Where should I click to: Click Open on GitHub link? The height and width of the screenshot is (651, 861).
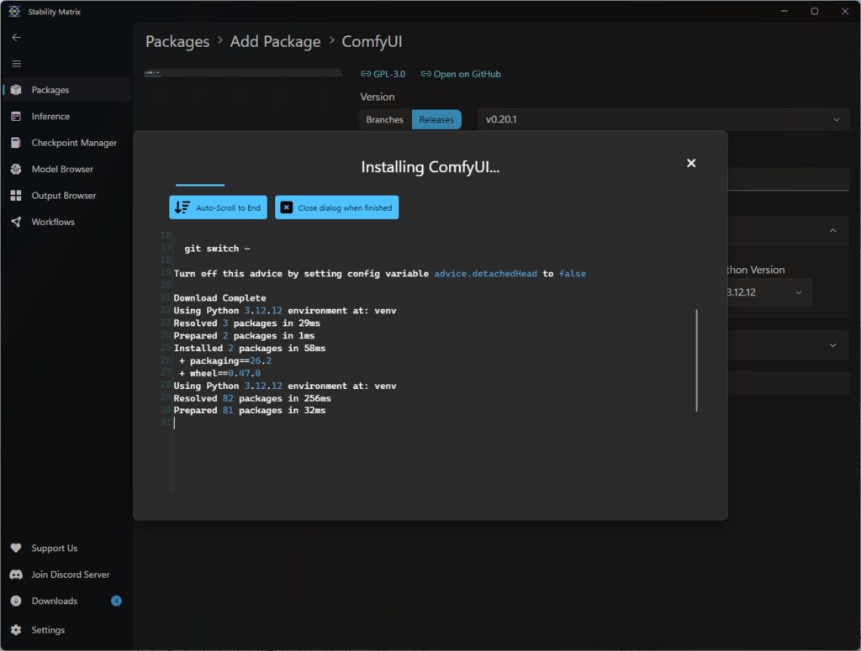point(461,74)
